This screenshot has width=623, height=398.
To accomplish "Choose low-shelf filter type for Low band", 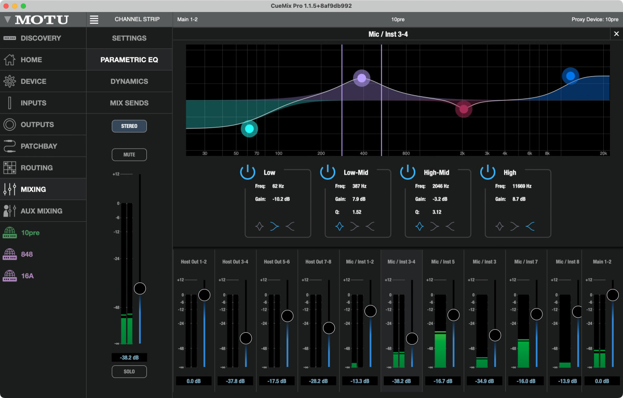I will pos(275,226).
